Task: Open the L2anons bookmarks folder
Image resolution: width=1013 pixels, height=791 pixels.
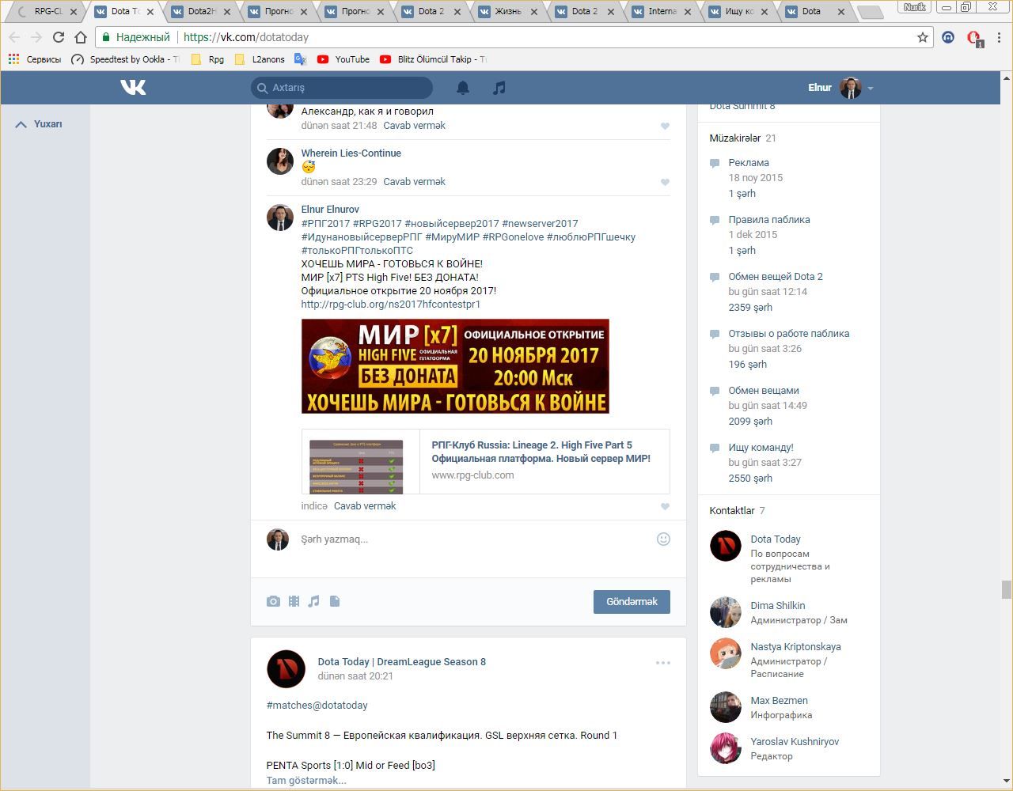Action: tap(260, 59)
